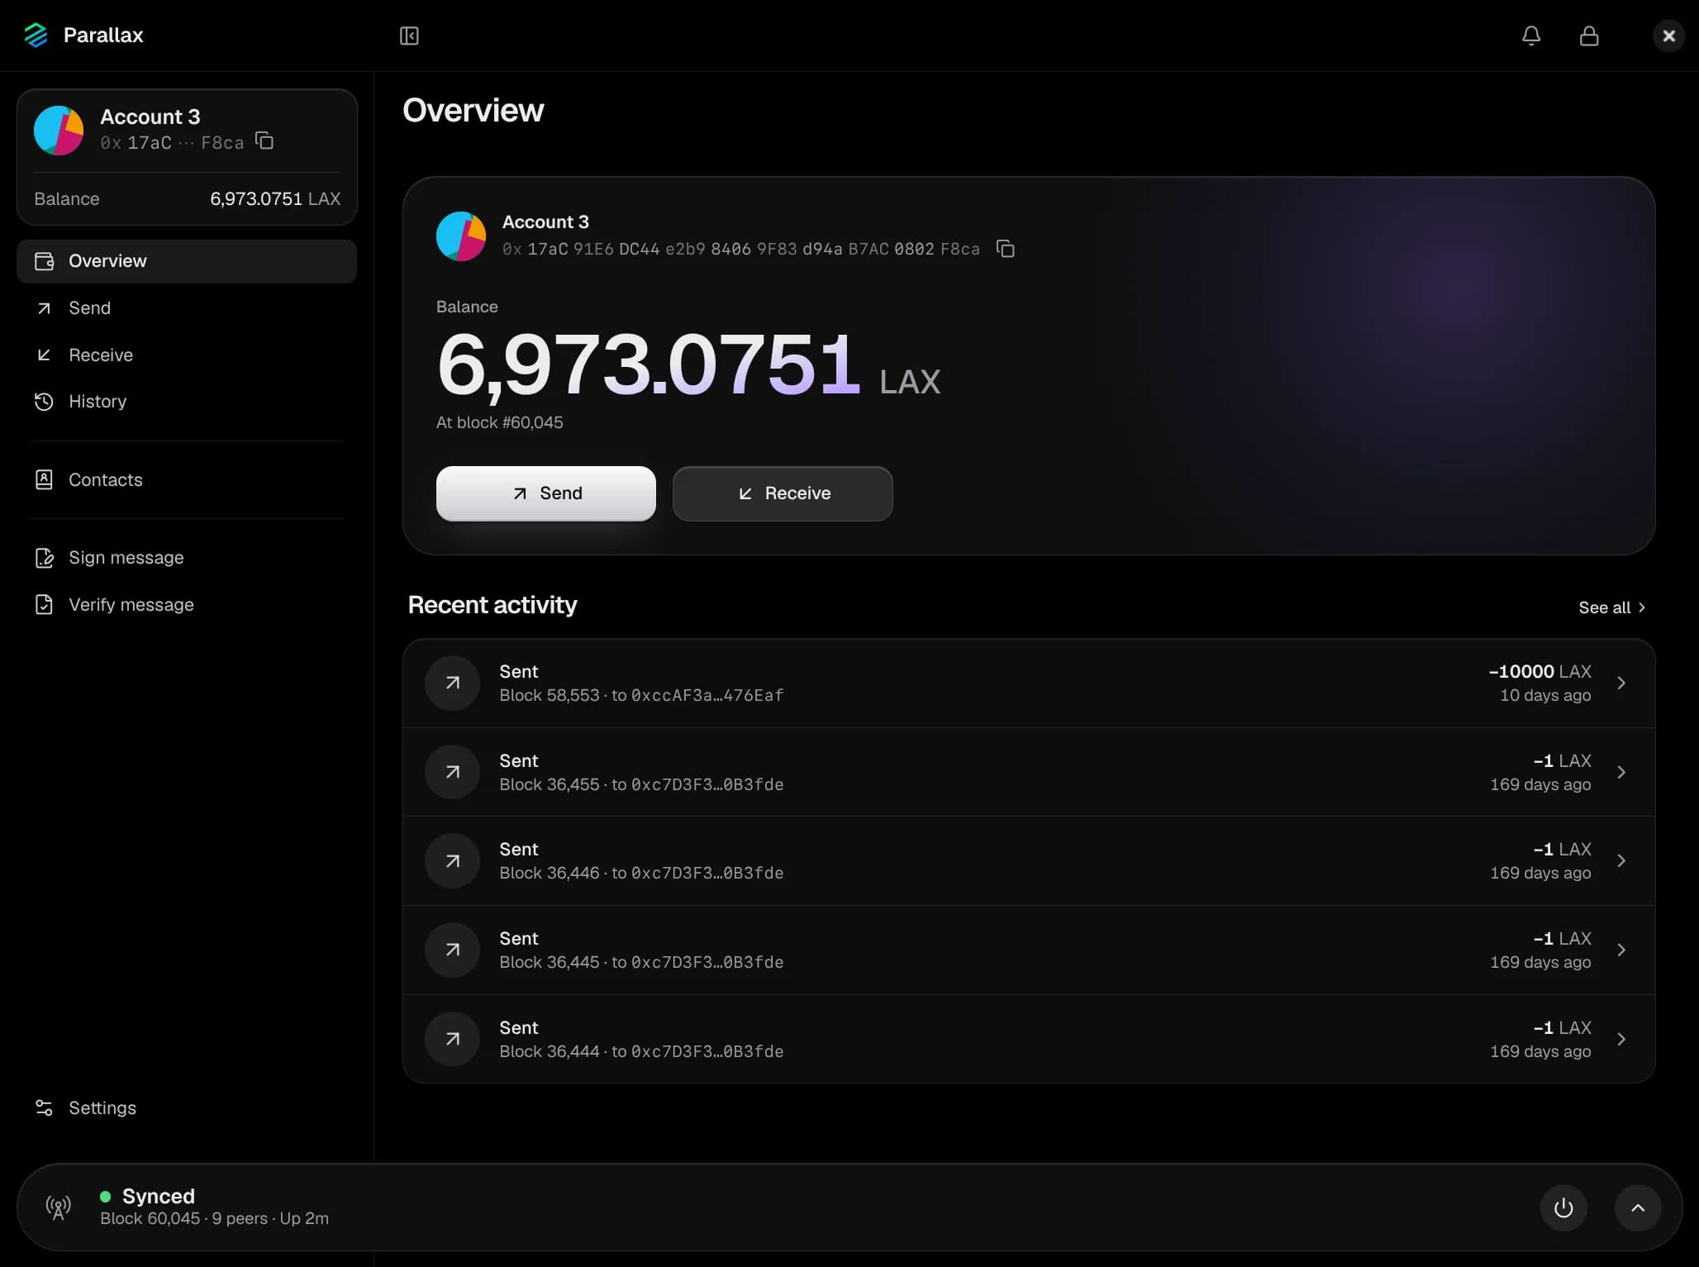Open Sign message page
The height and width of the screenshot is (1267, 1699).
coord(187,558)
